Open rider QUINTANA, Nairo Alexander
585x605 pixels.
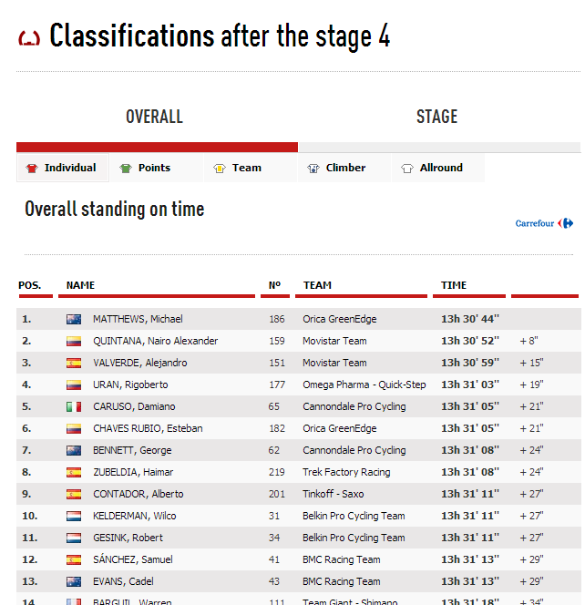click(155, 342)
